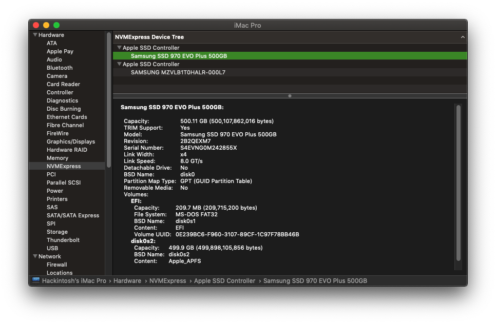Image resolution: width=496 pixels, height=324 pixels.
Task: Open Locations under Network
Action: tap(60, 273)
